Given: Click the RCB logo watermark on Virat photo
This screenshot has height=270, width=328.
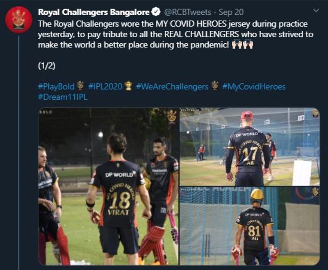Looking at the screenshot, I should tap(171, 117).
